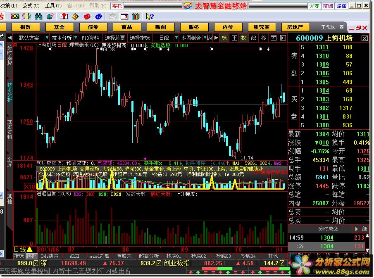Toggle the info panel layout icon

[x=124, y=16]
